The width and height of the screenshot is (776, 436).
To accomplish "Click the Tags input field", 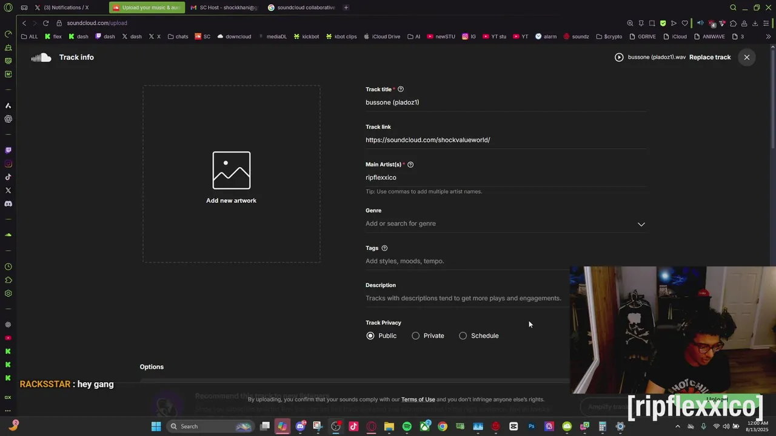I will click(467, 261).
